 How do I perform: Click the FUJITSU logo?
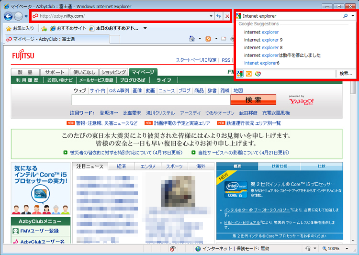[23, 55]
